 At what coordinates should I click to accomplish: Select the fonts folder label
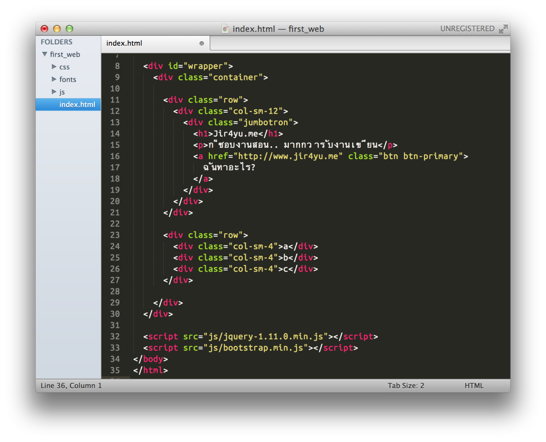[68, 79]
